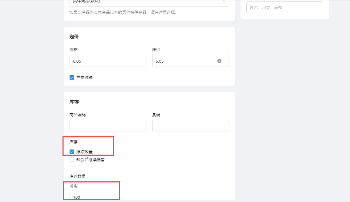
Task: Click the 价格 input field
Action: pos(108,61)
